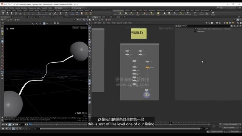Select the Torus shelf tool
This screenshot has height=136, width=242.
pyautogui.click(x=16, y=14)
